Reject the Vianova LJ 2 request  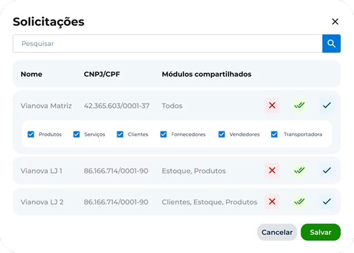272,202
